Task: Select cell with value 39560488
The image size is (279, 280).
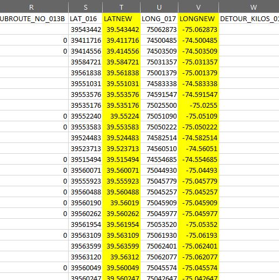Action: pos(85,192)
